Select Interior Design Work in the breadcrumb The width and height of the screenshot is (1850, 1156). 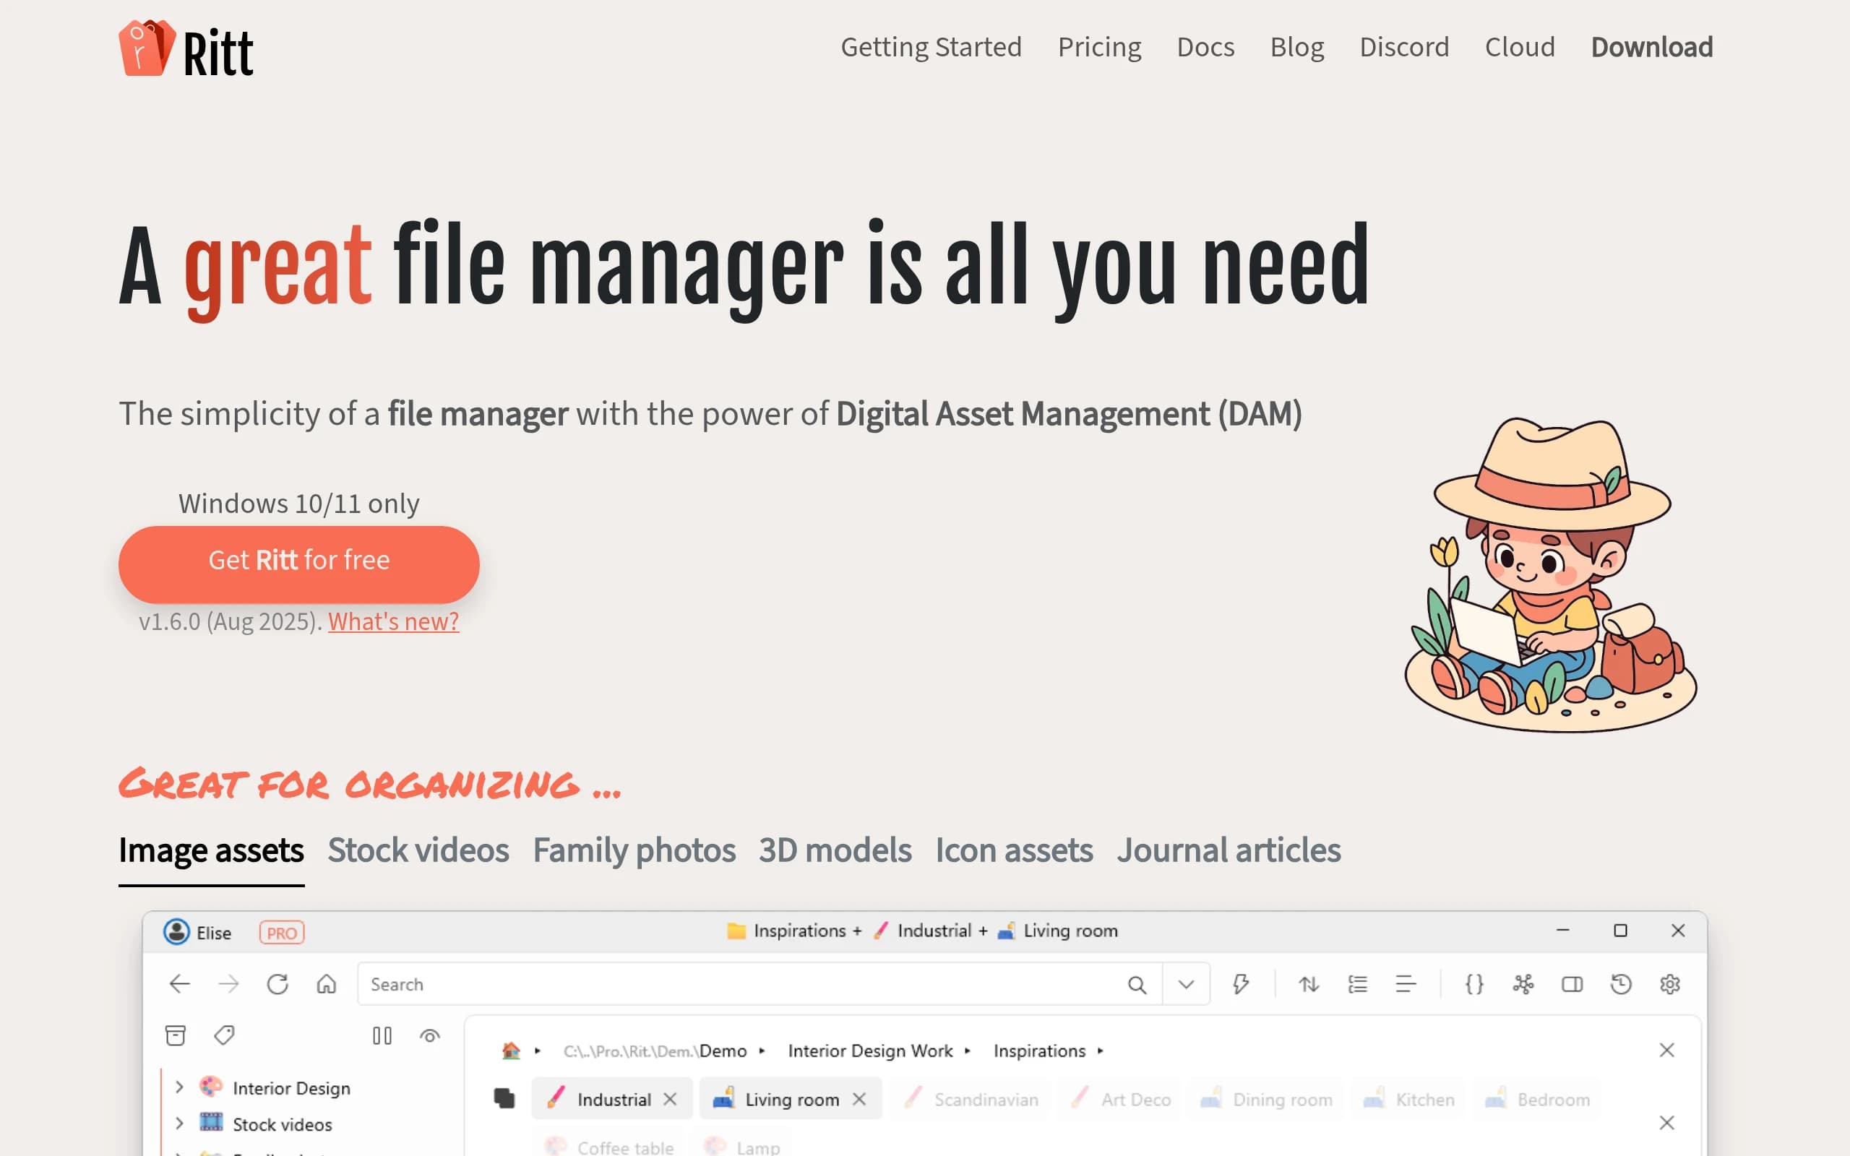(871, 1051)
